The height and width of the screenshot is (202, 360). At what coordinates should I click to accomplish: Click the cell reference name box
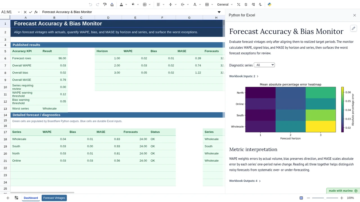click(x=10, y=12)
